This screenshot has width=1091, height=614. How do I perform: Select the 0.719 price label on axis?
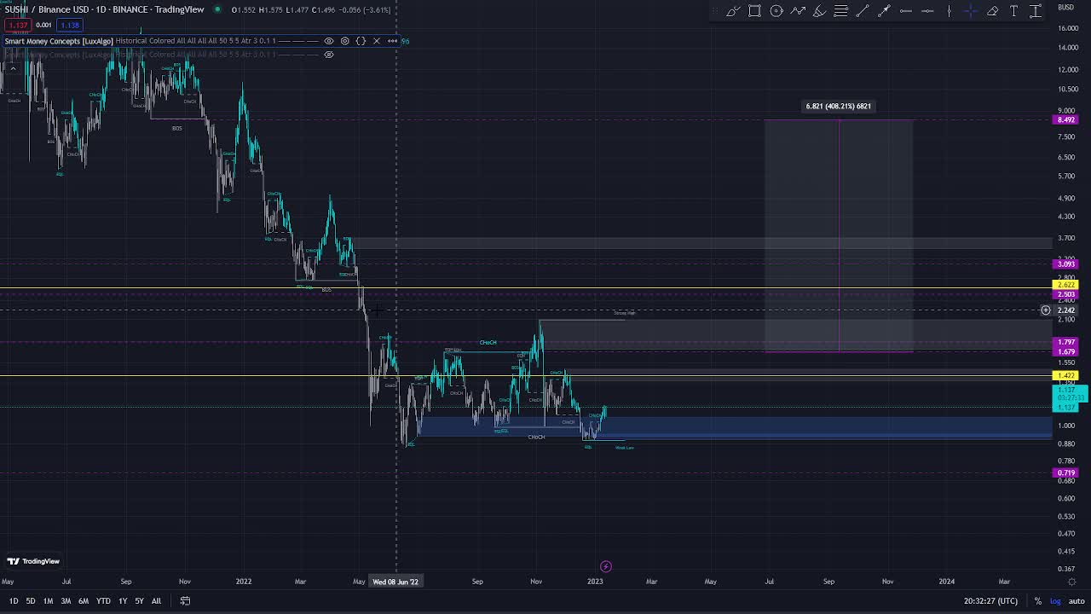(x=1065, y=472)
